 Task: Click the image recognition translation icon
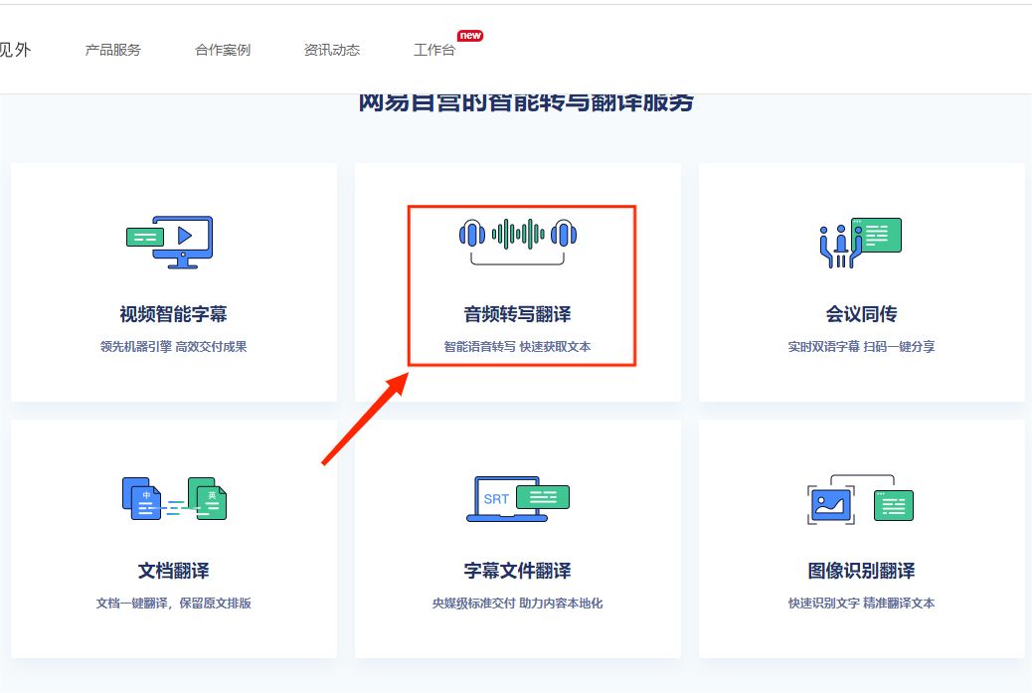(x=860, y=499)
